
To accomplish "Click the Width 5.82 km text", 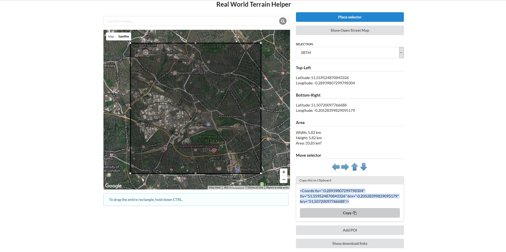I will (x=308, y=133).
